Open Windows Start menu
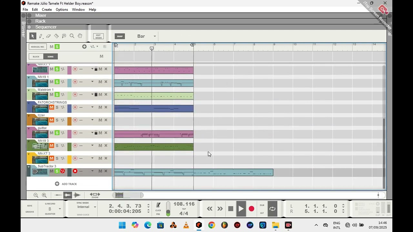 click(122, 225)
